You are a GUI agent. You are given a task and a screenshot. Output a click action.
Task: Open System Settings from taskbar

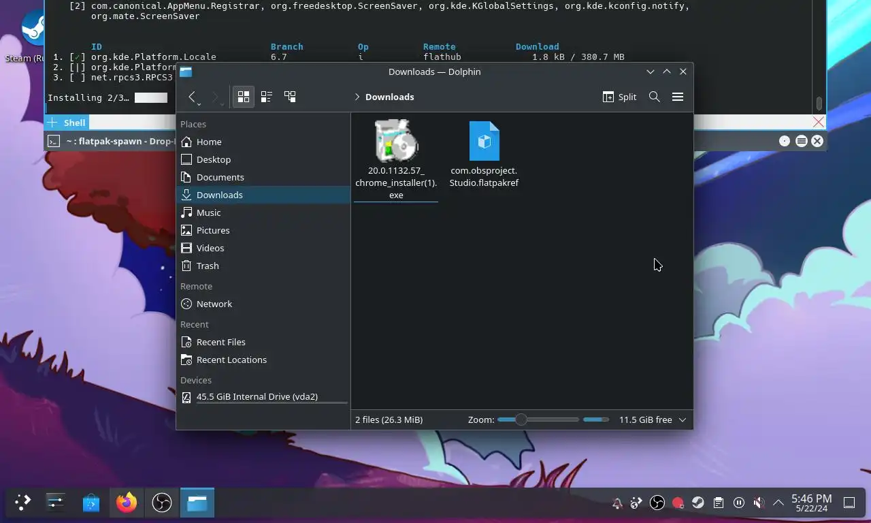[55, 503]
